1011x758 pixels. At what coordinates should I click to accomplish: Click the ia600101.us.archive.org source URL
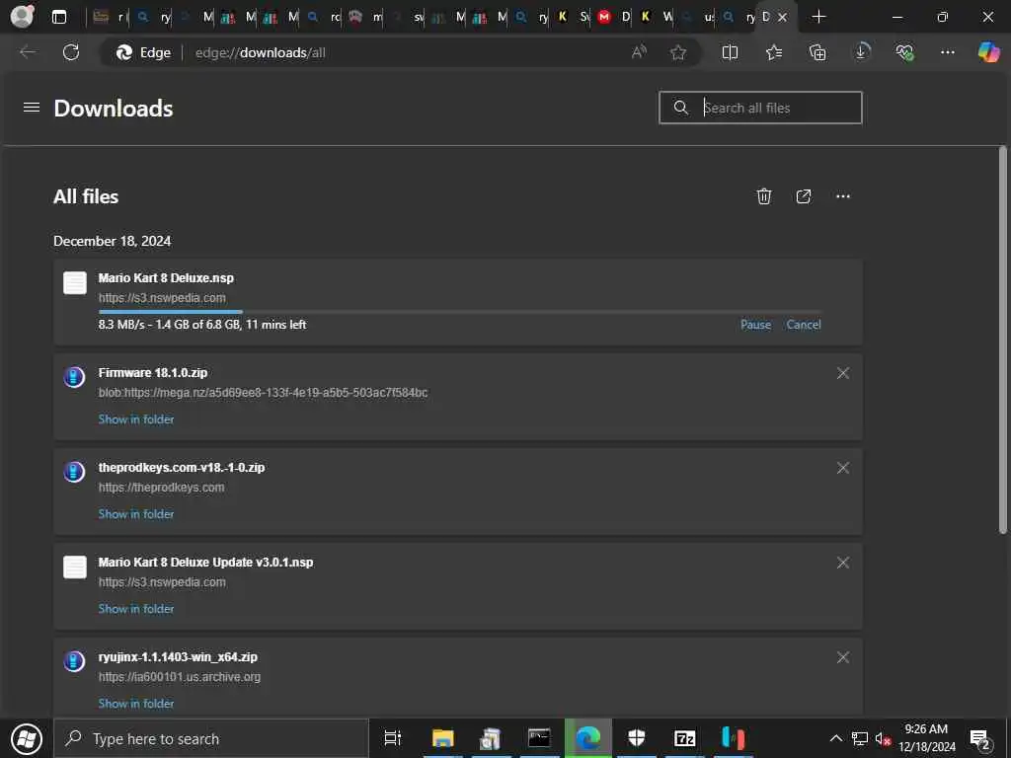(180, 677)
